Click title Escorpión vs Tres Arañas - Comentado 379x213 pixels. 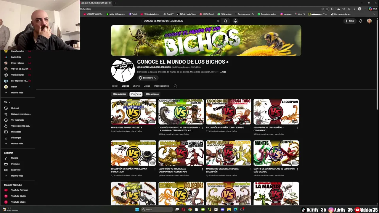pos(269,129)
